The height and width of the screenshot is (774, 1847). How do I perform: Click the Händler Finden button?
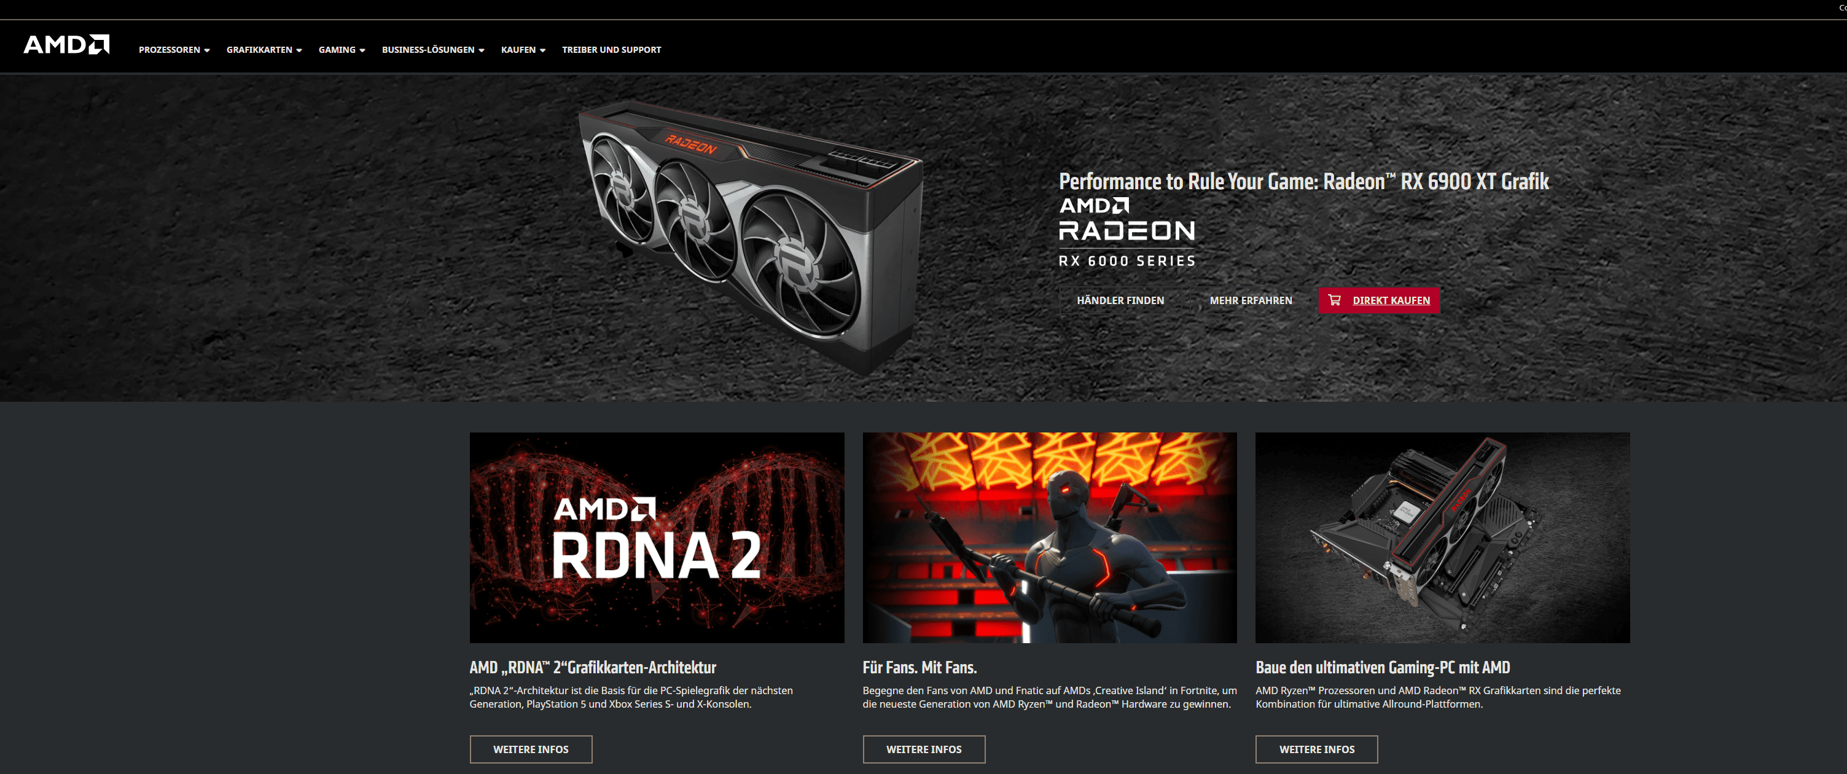pos(1120,300)
